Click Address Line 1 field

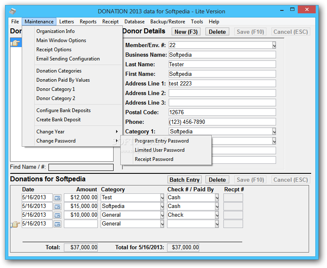coord(222,83)
